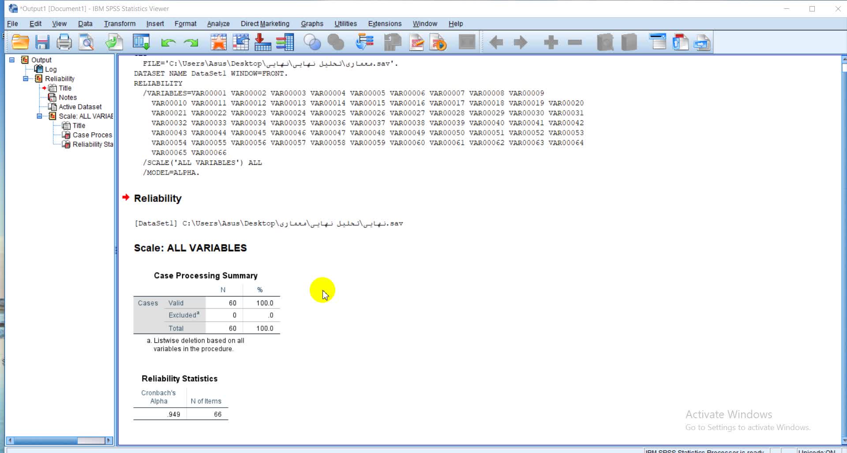
Task: Click the Export output icon
Action: (114, 42)
